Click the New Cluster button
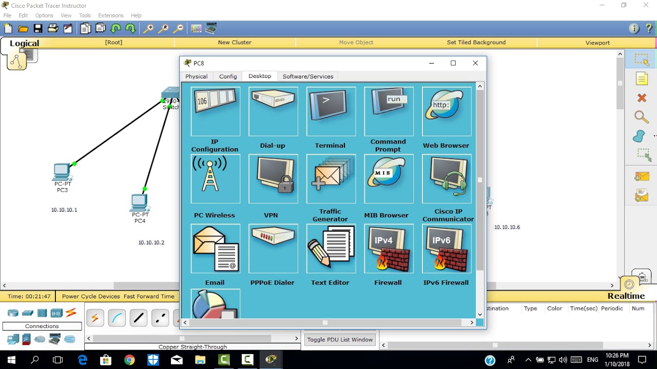This screenshot has width=657, height=369. coord(235,43)
